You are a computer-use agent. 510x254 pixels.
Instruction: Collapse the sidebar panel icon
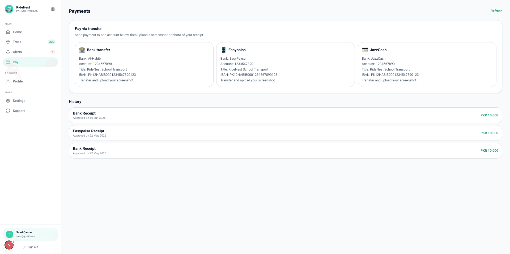[x=53, y=9]
